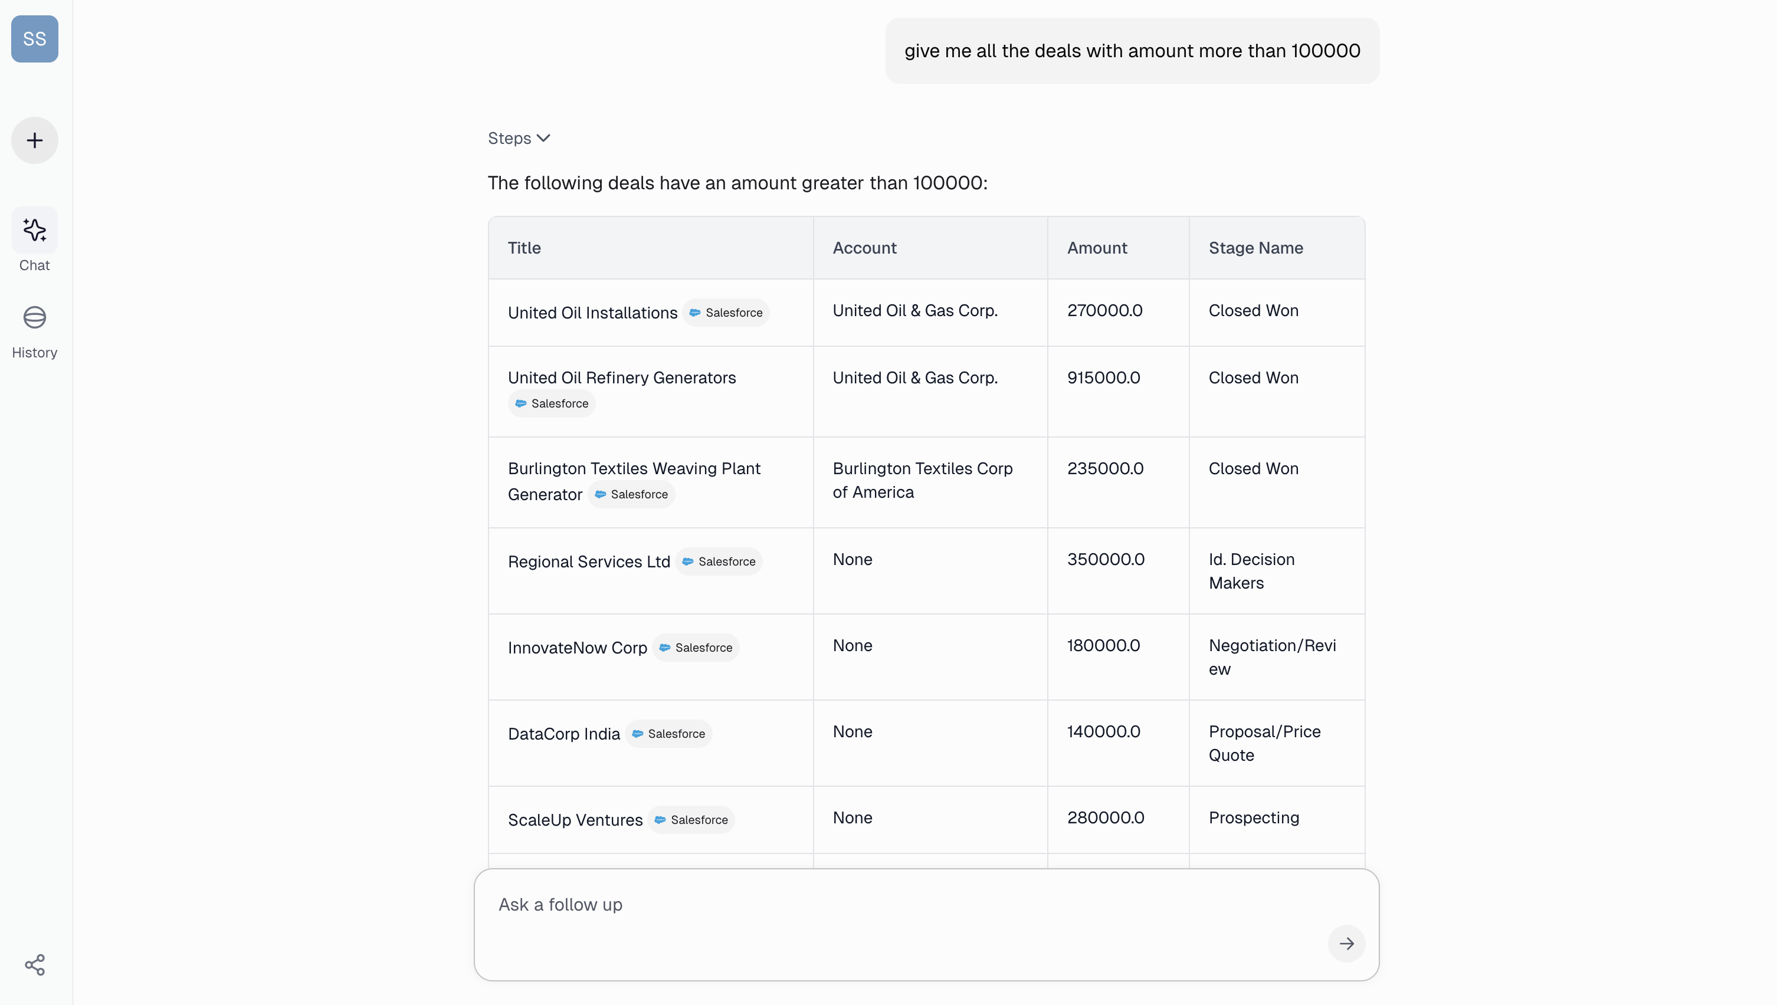Screen dimensions: 1777x1005
Task: Send message with arrow button
Action: pos(1346,943)
